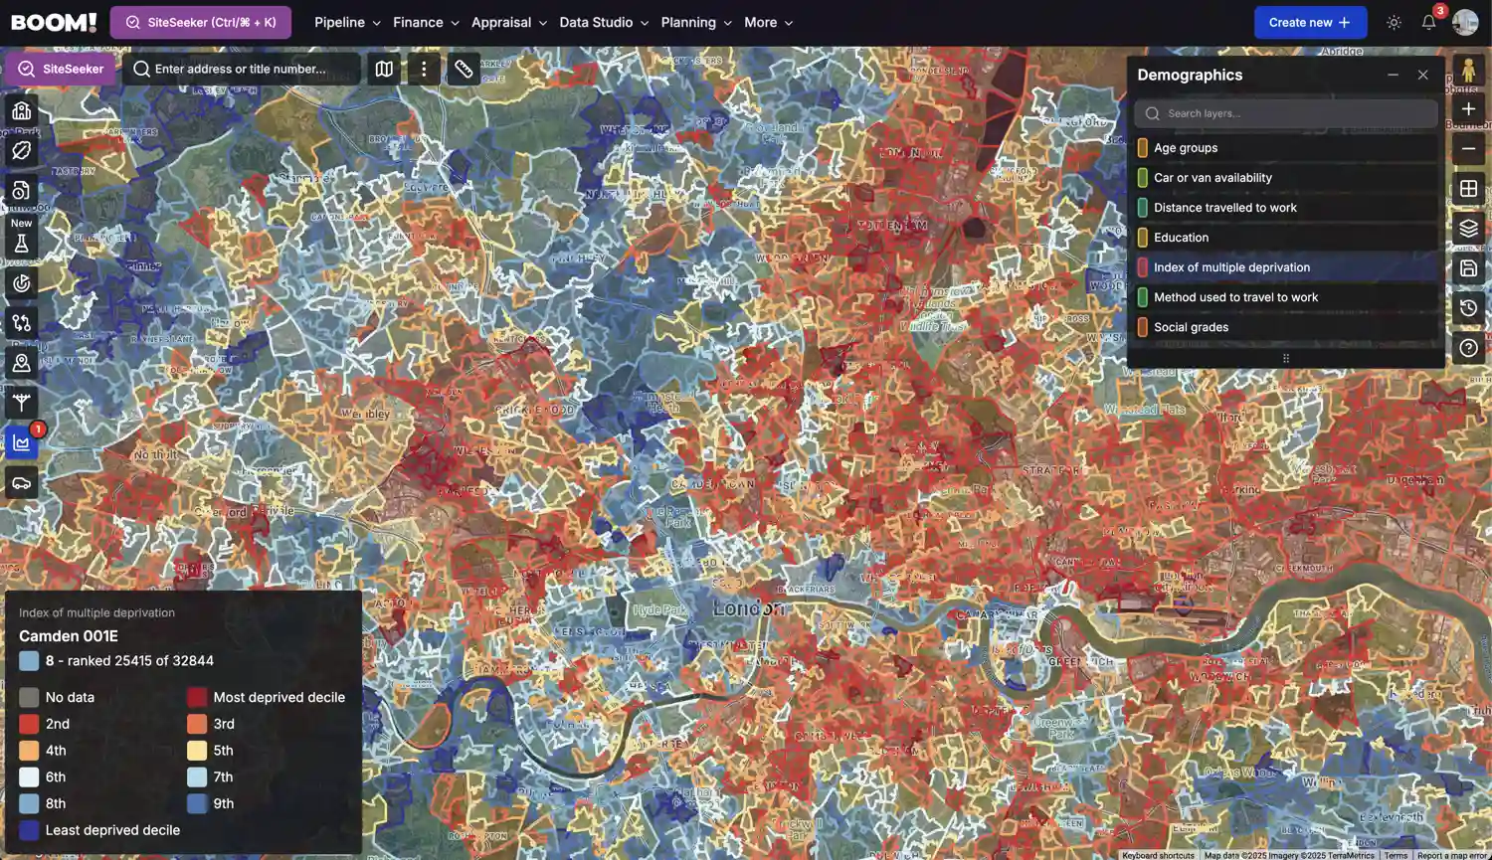This screenshot has height=860, width=1492.
Task: Open the notifications bell
Action: pyautogui.click(x=1428, y=22)
